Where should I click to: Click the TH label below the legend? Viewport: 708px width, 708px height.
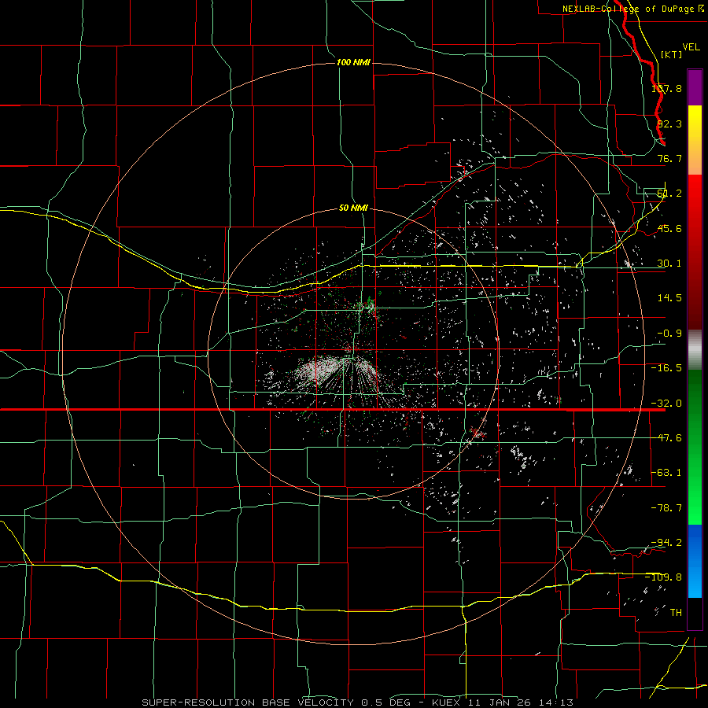point(676,612)
